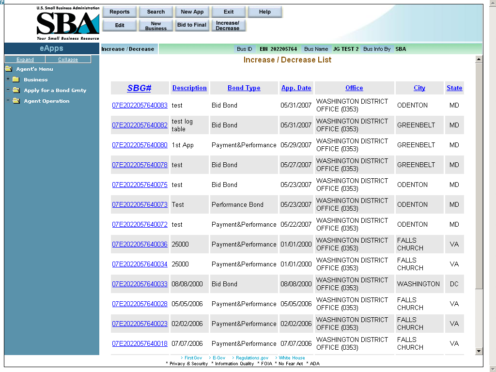Click the SBA logo image
The height and width of the screenshot is (372, 496).
68,23
